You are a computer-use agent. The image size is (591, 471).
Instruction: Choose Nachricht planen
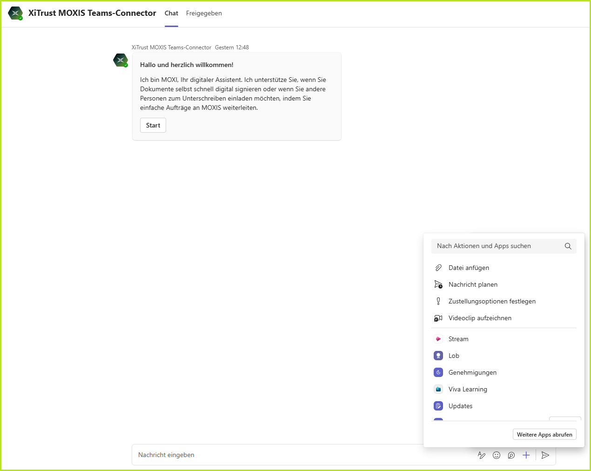click(473, 284)
